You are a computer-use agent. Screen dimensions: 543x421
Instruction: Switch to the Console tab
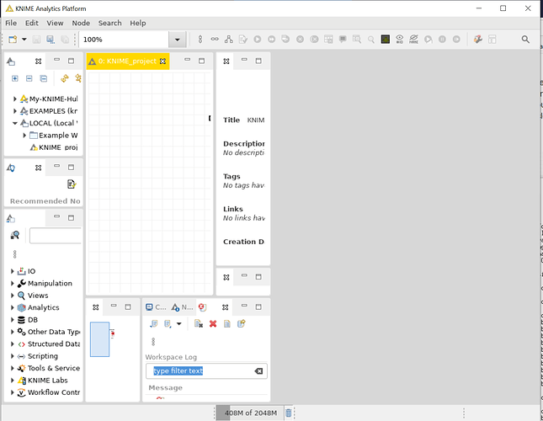[156, 307]
